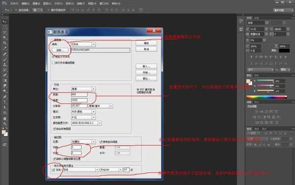This screenshot has height=185, width=295.
Task: Select the Lasso tool
Action: pos(4,32)
